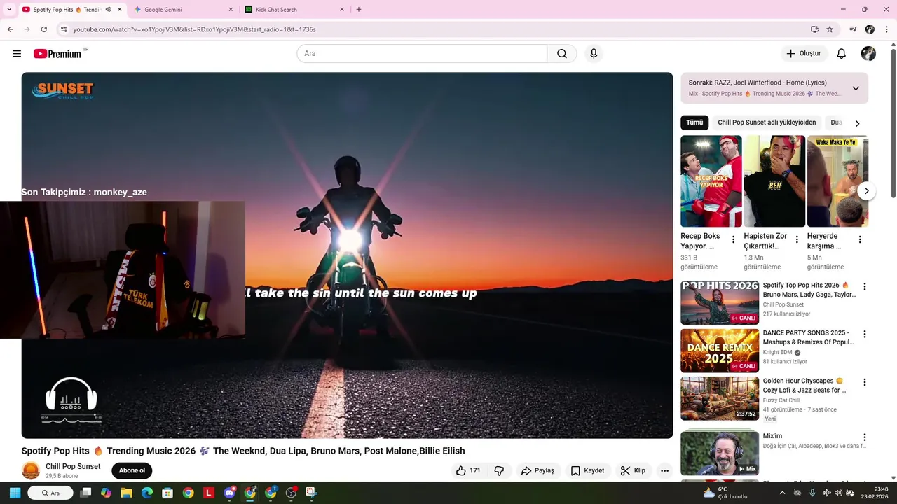Start voice search with the microphone
The height and width of the screenshot is (504, 897).
point(594,54)
